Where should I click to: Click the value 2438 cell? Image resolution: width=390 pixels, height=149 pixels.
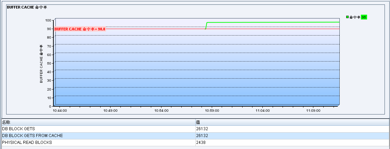point(201,143)
